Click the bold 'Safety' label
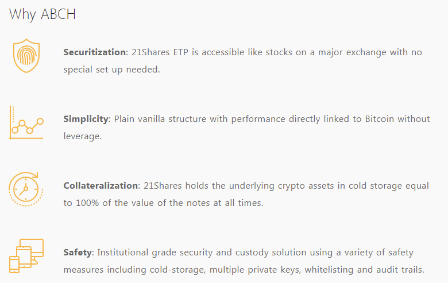The image size is (448, 283). coord(78,253)
